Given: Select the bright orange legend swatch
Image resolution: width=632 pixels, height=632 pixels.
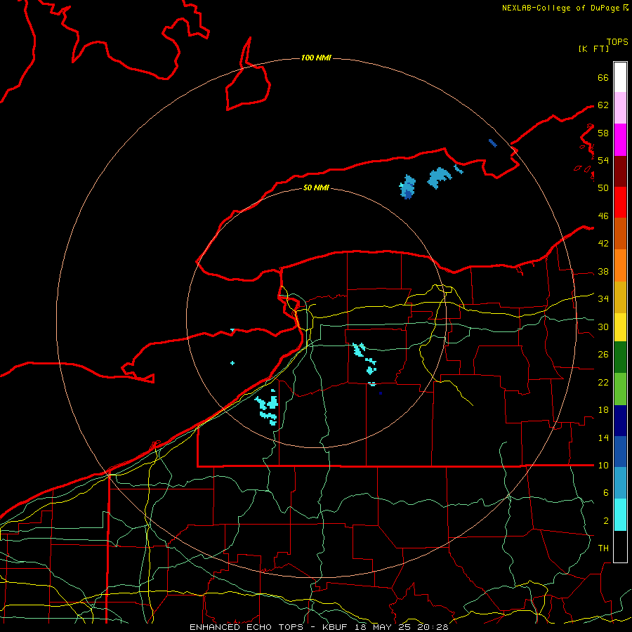Looking at the screenshot, I should [620, 265].
